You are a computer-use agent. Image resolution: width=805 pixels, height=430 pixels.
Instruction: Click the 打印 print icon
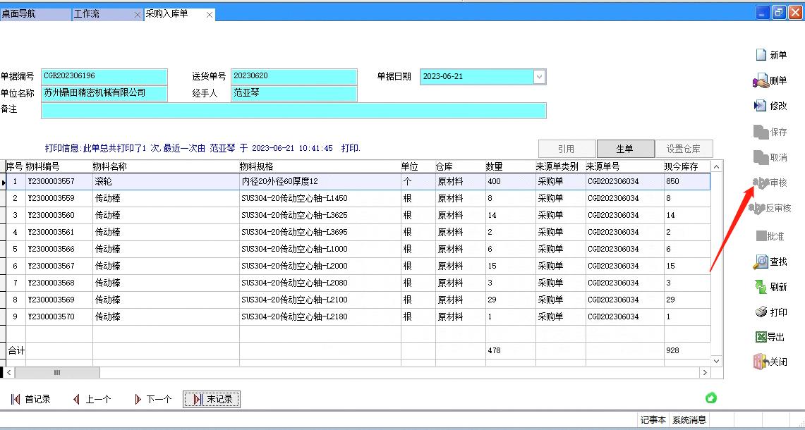(761, 312)
